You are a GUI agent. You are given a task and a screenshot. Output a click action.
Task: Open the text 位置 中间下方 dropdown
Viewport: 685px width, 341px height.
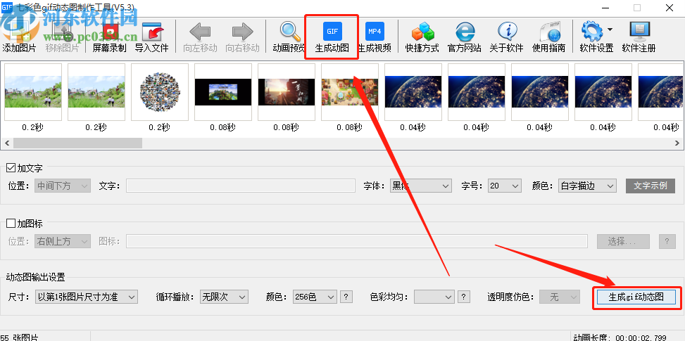[x=63, y=186]
